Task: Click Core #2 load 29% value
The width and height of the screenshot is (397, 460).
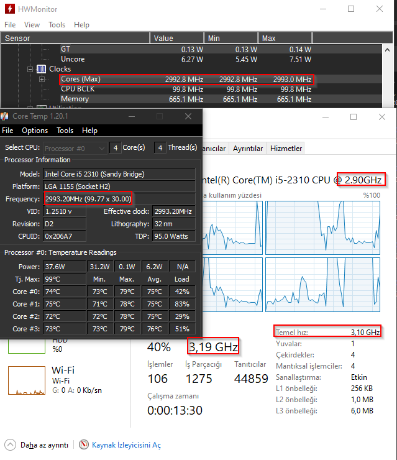Action: [x=182, y=316]
